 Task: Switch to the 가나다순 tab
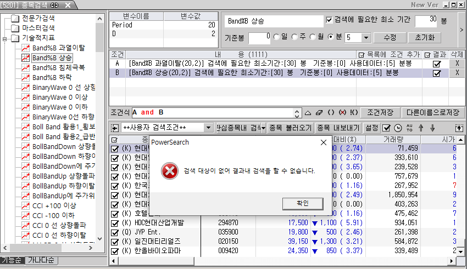tap(41, 260)
